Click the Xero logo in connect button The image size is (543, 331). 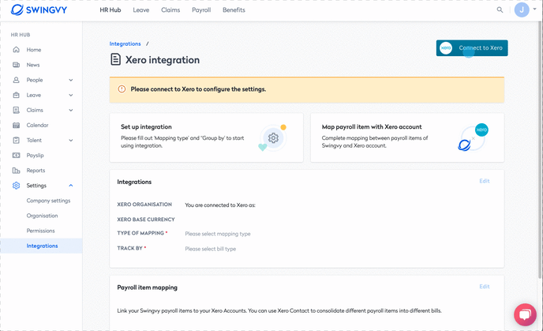click(x=446, y=48)
